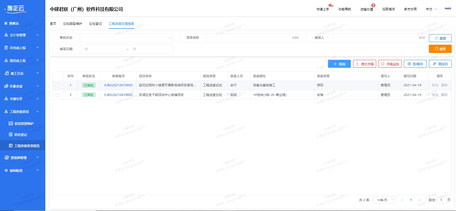Viewport: 456px width, 211px height.
Task: Open 功能导航 menu
Action: click(345, 9)
